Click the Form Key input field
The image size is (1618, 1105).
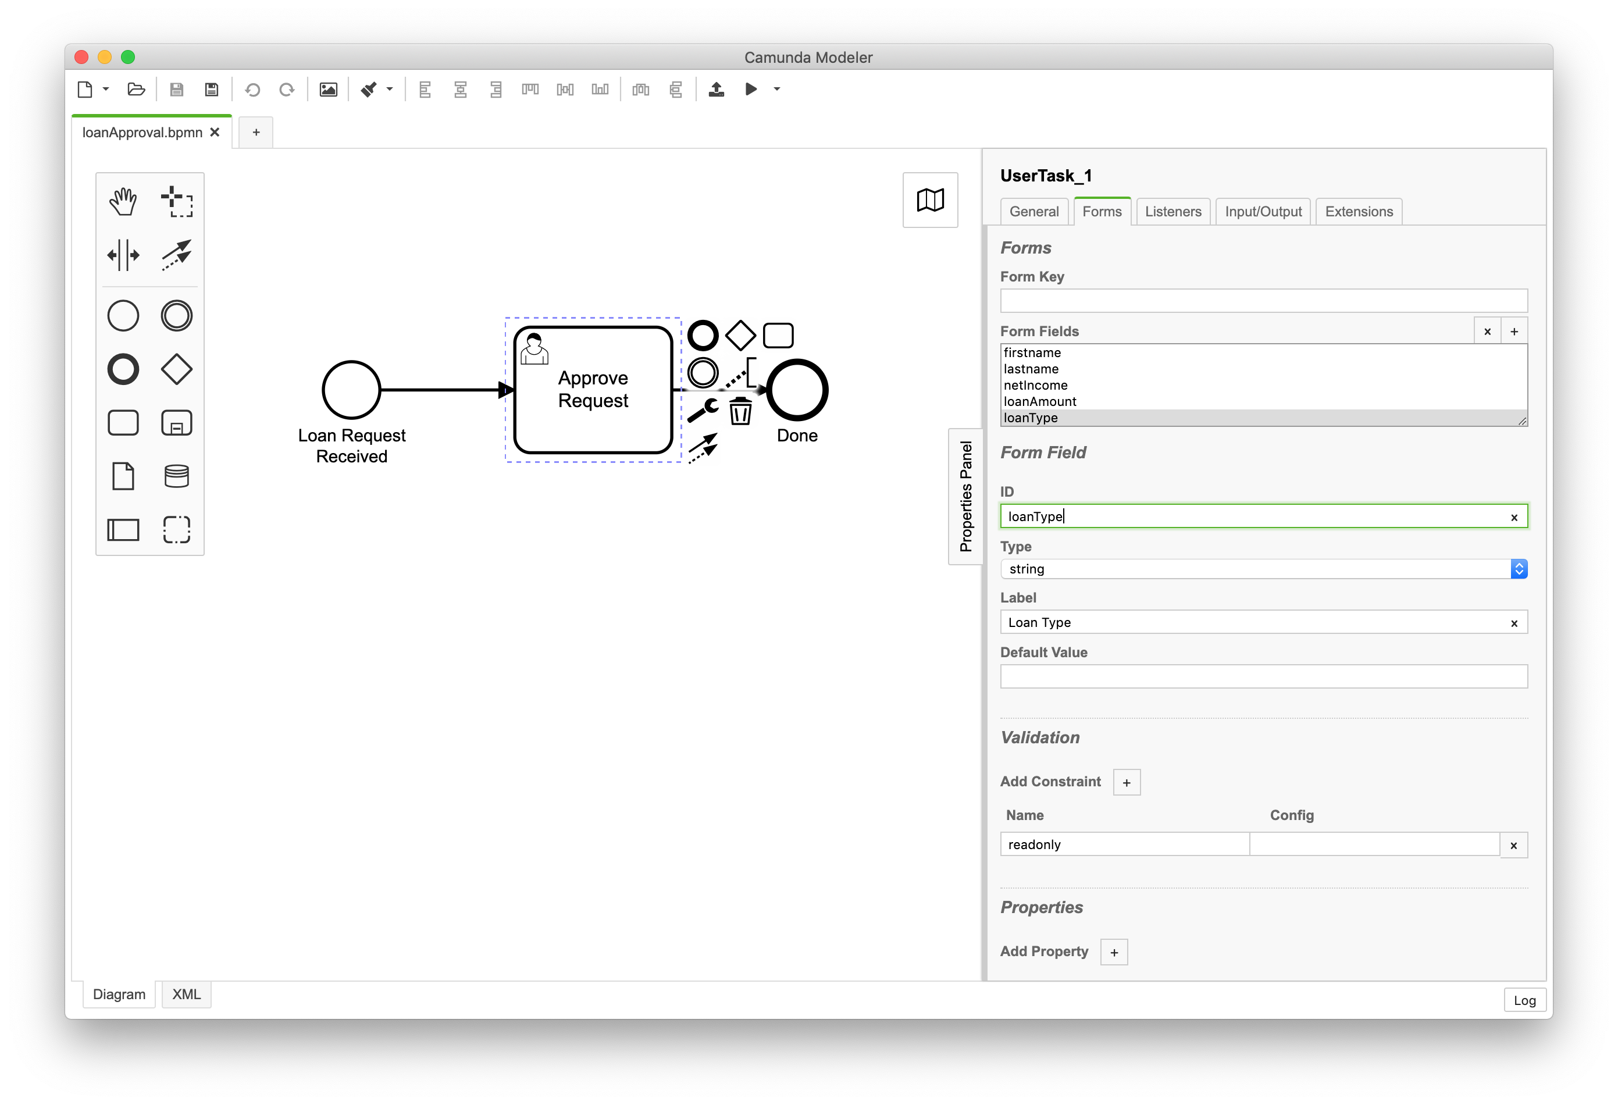pyautogui.click(x=1264, y=301)
